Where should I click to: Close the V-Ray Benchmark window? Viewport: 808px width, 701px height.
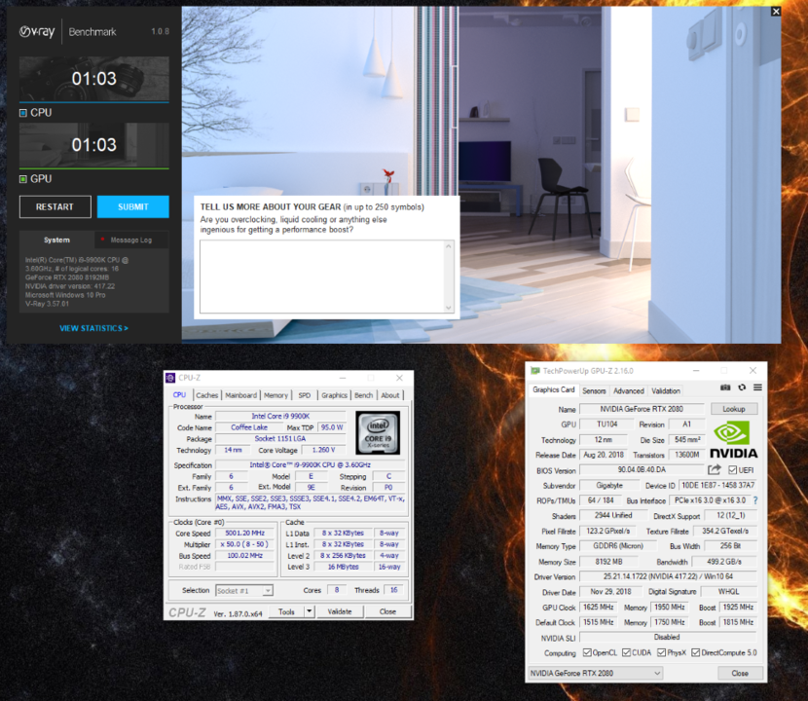[776, 12]
